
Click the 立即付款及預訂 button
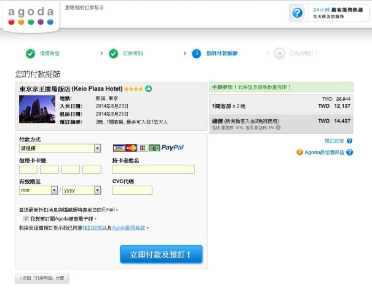coord(161,255)
